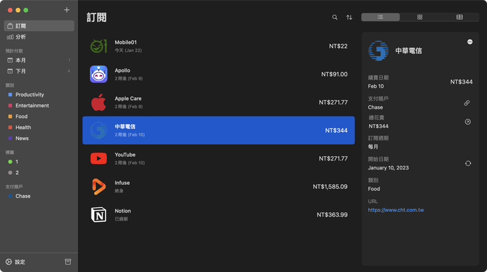Click the 中華電信 logo in detail panel
This screenshot has width=487, height=272.
coord(378,51)
